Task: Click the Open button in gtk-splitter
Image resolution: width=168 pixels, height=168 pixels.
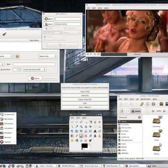Action: (49, 19)
